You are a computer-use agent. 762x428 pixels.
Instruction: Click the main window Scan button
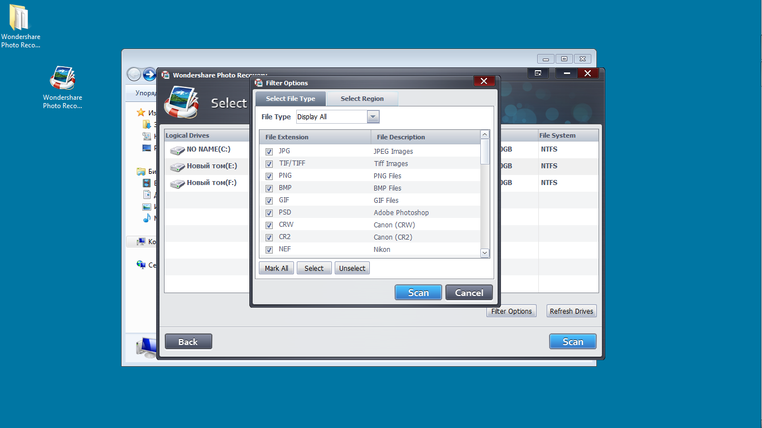tap(573, 342)
